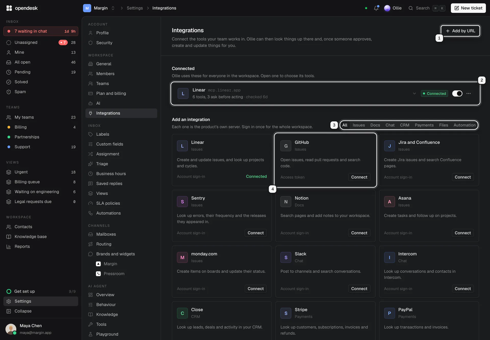
Task: Filter integrations by Issues
Action: pyautogui.click(x=359, y=125)
